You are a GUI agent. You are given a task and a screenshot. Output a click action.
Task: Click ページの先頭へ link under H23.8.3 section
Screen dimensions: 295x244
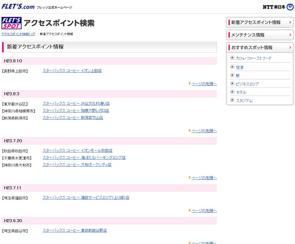[204, 131]
